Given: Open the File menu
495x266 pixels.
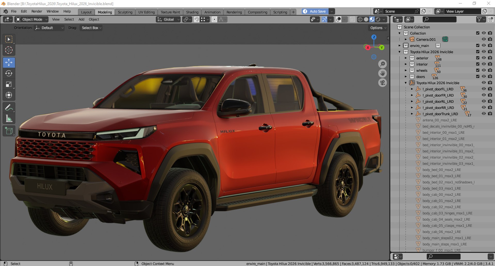Looking at the screenshot, I should [14, 11].
